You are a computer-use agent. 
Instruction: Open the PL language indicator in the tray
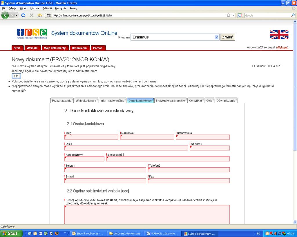(258, 234)
